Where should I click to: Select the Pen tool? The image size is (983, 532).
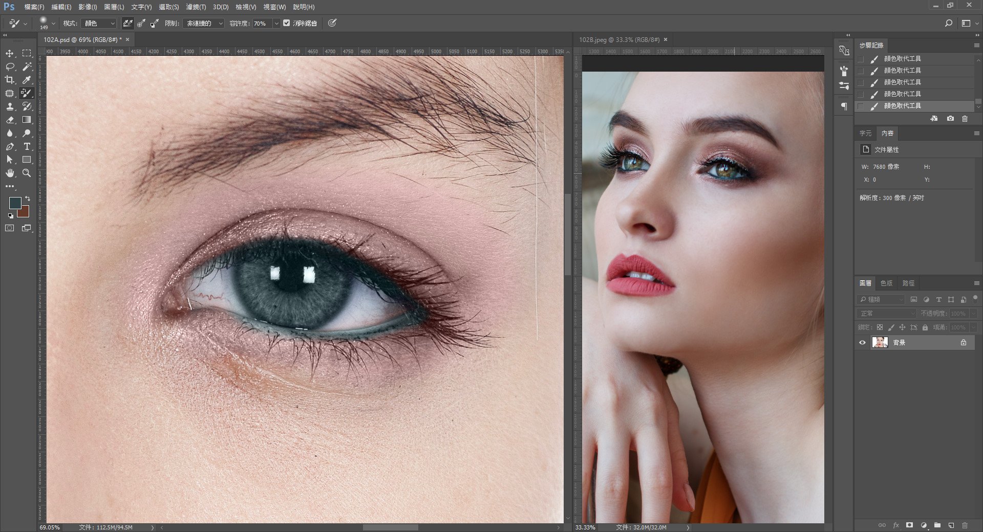10,146
